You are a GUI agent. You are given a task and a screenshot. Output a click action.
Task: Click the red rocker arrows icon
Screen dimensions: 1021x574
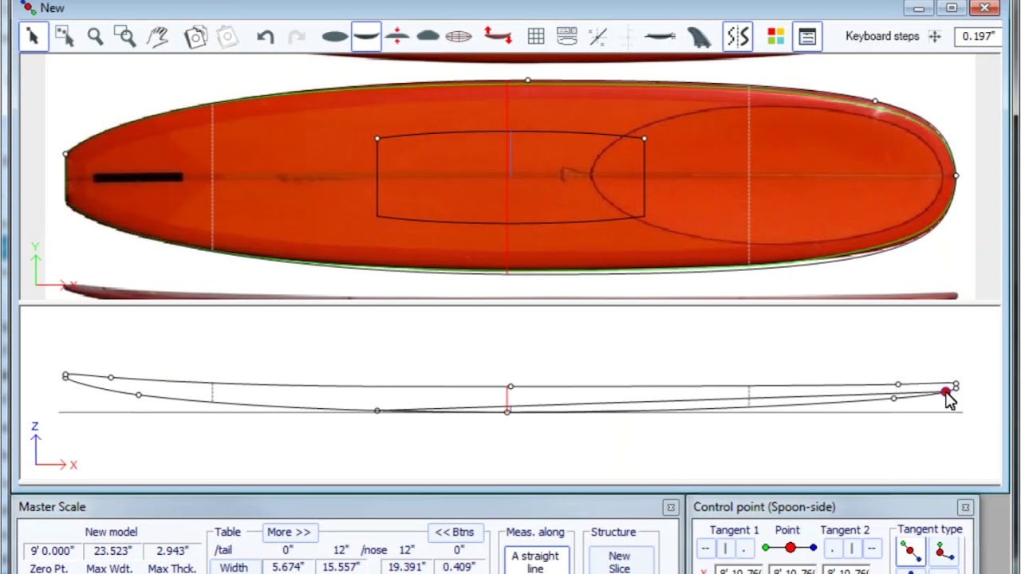pos(498,37)
